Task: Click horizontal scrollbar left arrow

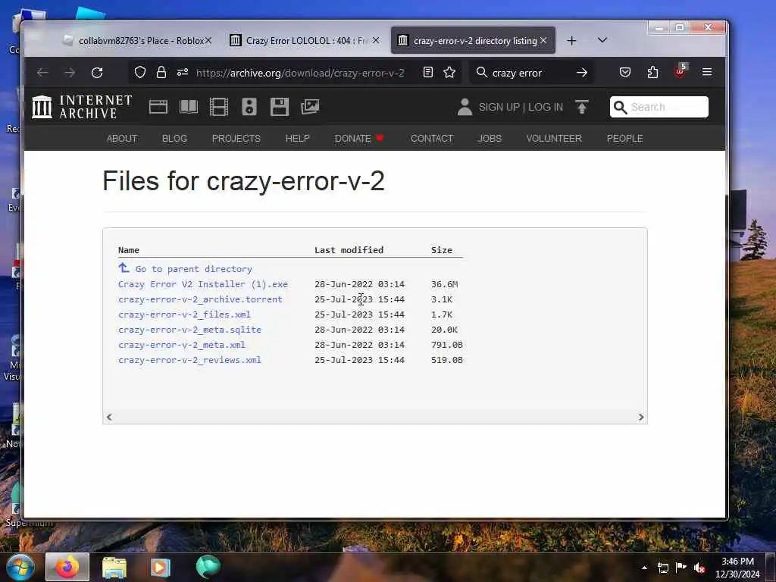Action: click(x=109, y=418)
